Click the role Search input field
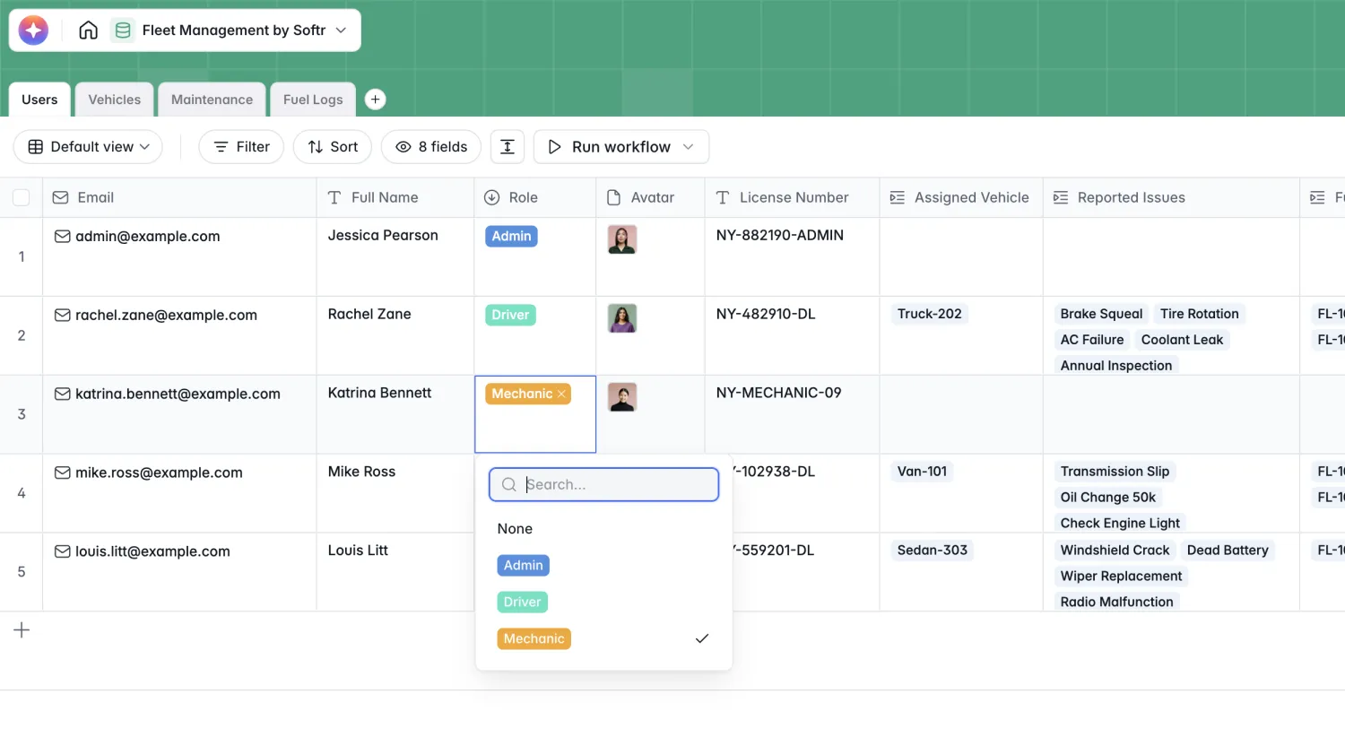Image resolution: width=1345 pixels, height=737 pixels. tap(603, 484)
